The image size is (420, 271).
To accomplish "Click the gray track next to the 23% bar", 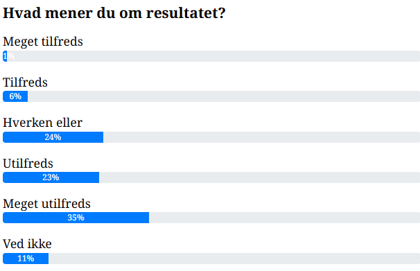I will coord(259,177).
